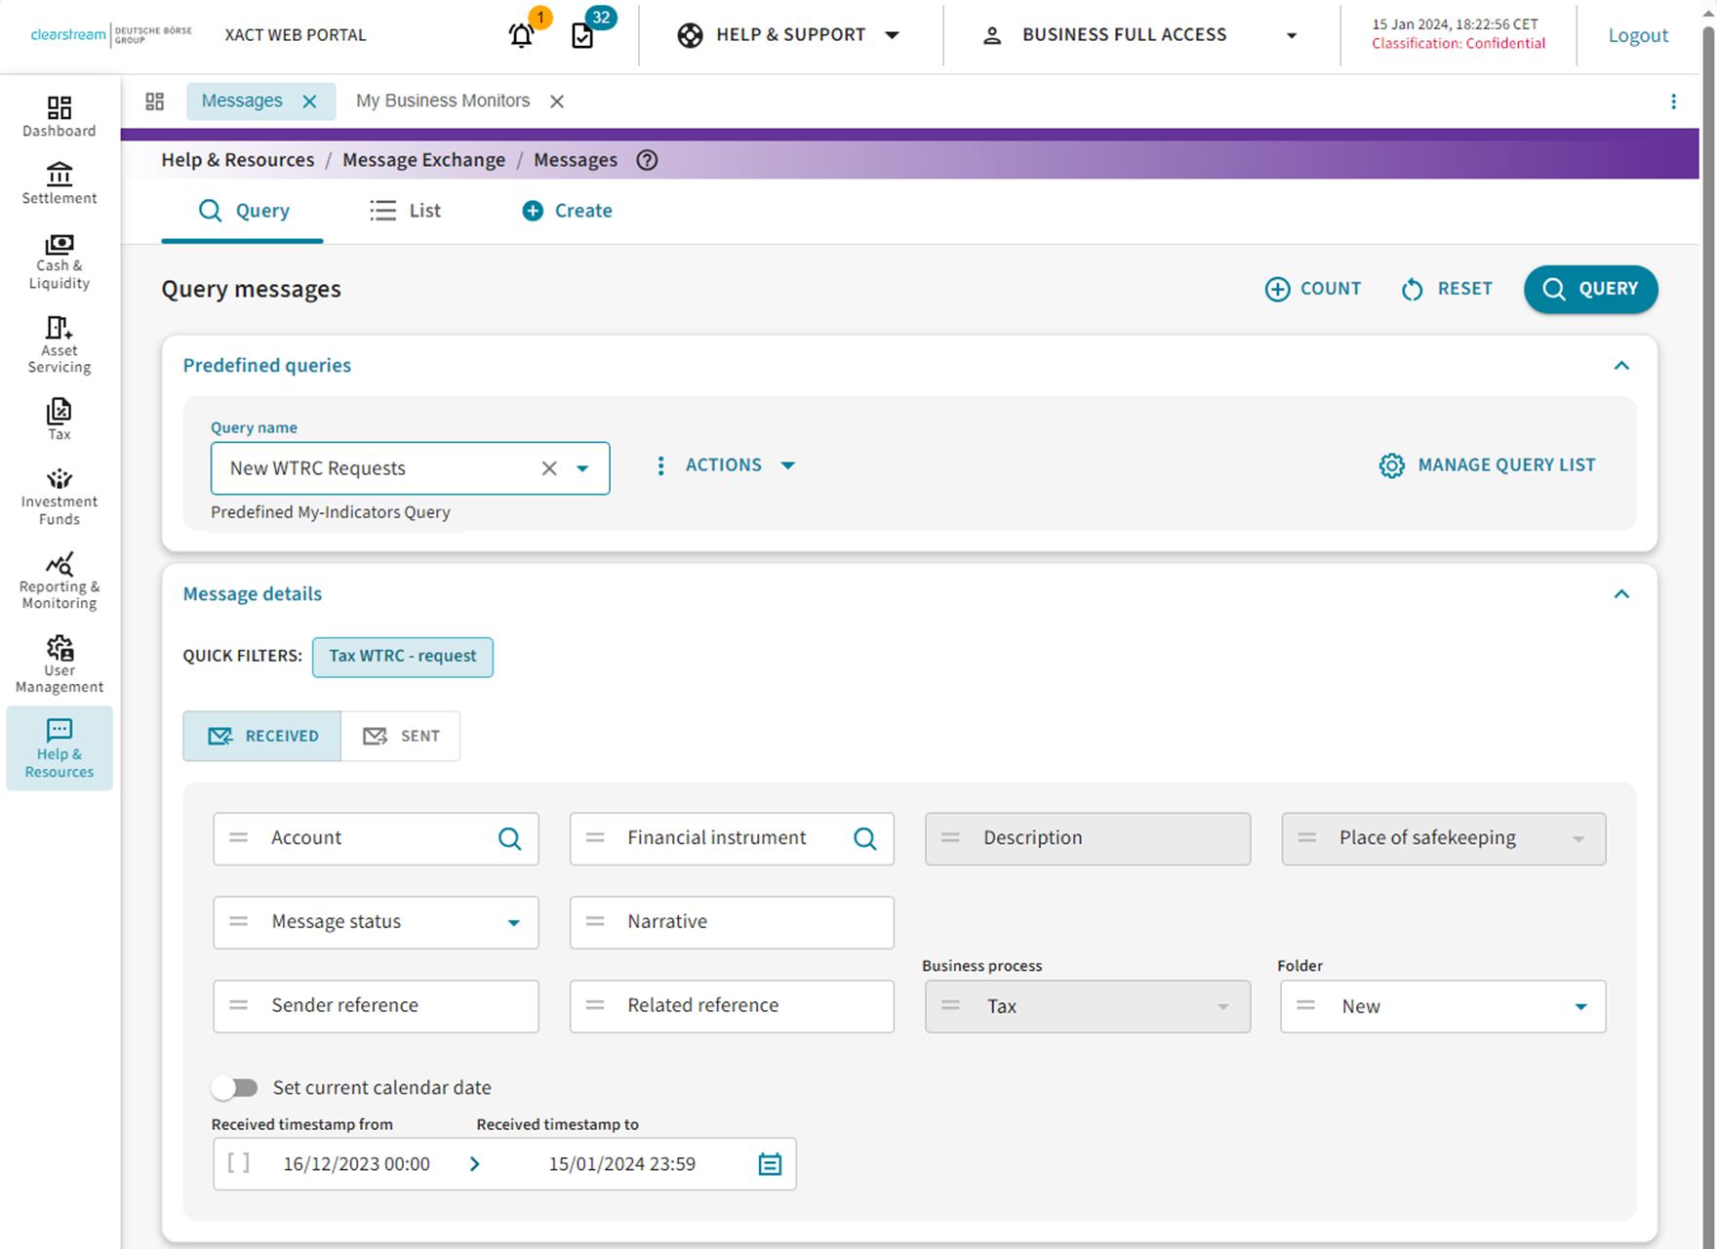Open Investment Funds in the sidebar
Screen dimensions: 1717x1249
(x=60, y=496)
